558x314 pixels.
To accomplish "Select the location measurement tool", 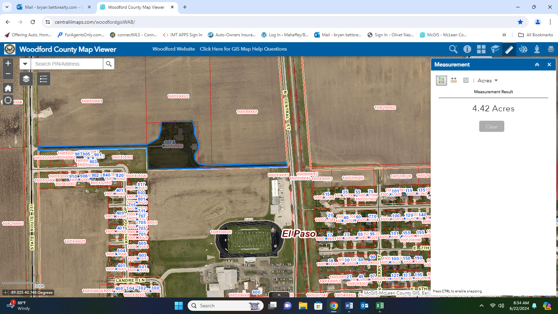I will 466,80.
